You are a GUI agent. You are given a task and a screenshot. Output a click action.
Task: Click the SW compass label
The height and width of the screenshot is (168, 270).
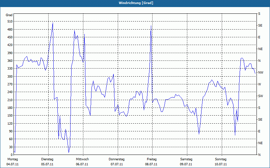tap(261, 96)
